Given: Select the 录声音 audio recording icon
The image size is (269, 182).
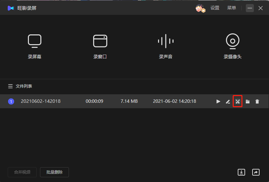Looking at the screenshot, I should (x=166, y=41).
